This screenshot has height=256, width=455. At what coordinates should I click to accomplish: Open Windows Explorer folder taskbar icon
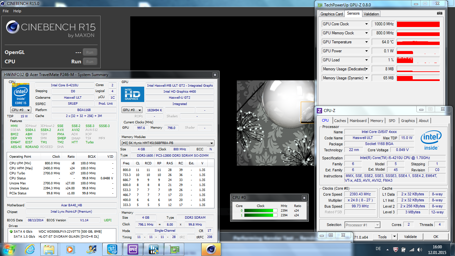click(x=49, y=249)
